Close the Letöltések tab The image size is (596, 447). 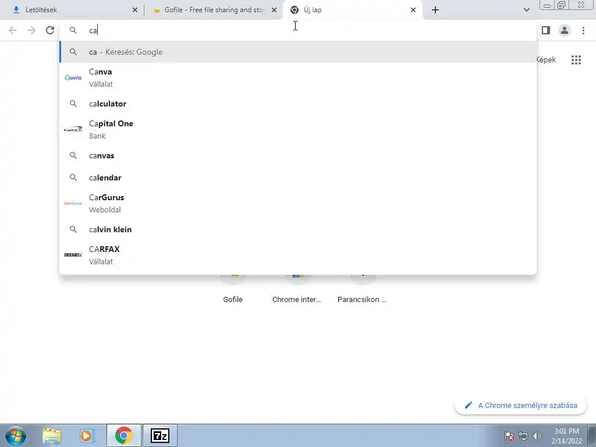point(135,10)
